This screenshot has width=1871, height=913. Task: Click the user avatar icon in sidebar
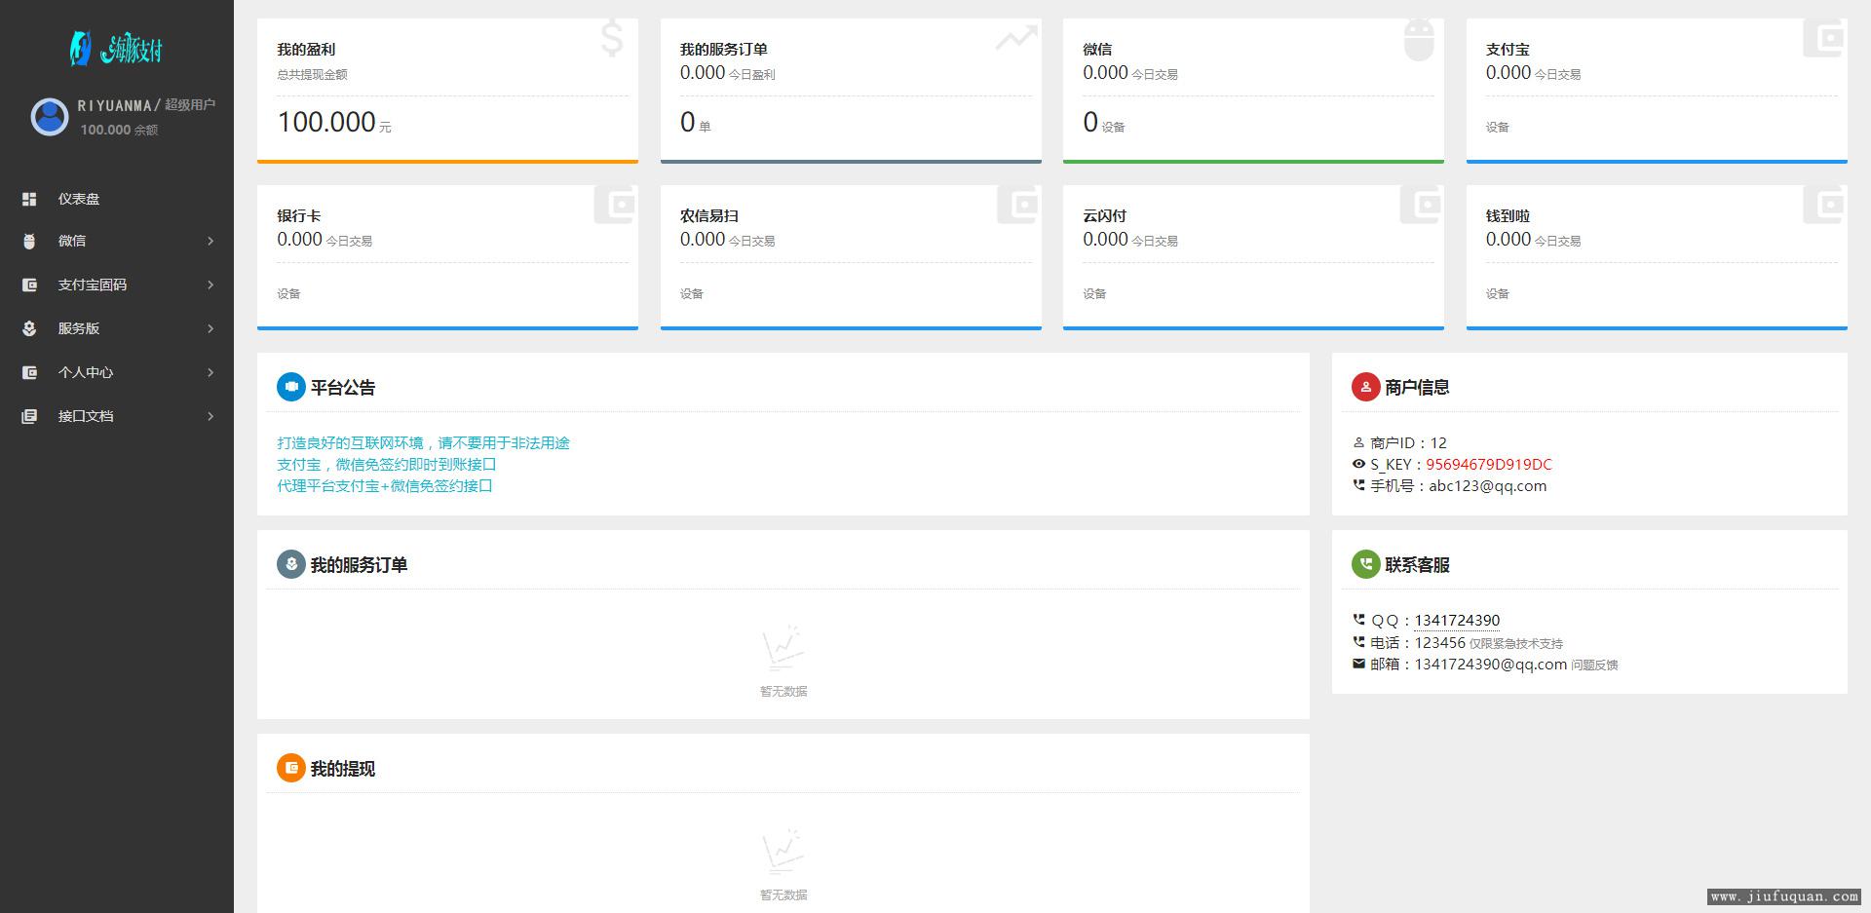pos(50,117)
